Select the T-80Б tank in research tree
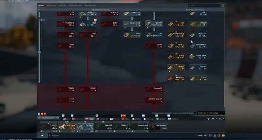Image resolution: width=262 pixels, height=140 pixels. (88, 24)
